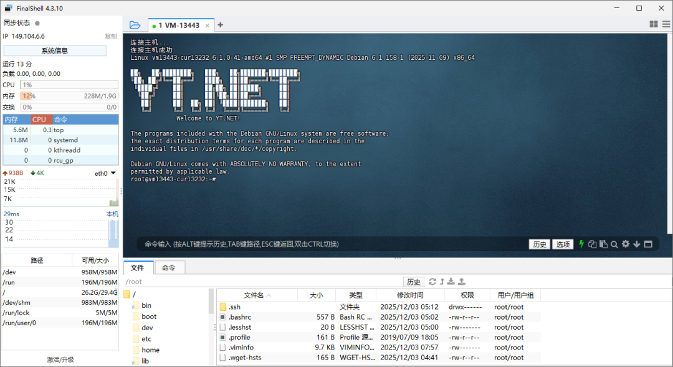Add a new connection tab with plus
The image size is (673, 367).
(x=220, y=25)
